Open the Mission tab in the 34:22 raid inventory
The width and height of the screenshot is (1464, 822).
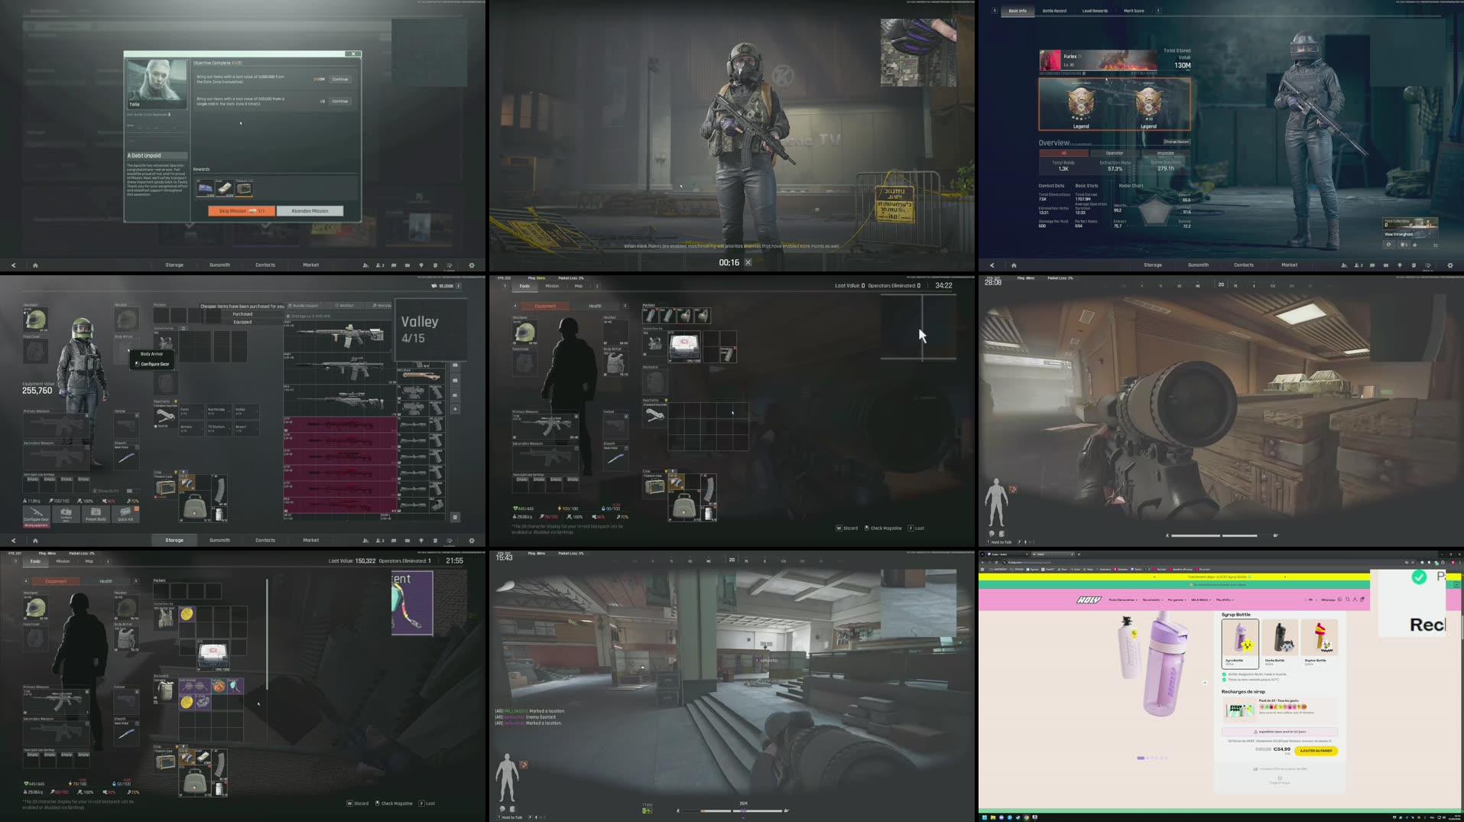tap(552, 286)
